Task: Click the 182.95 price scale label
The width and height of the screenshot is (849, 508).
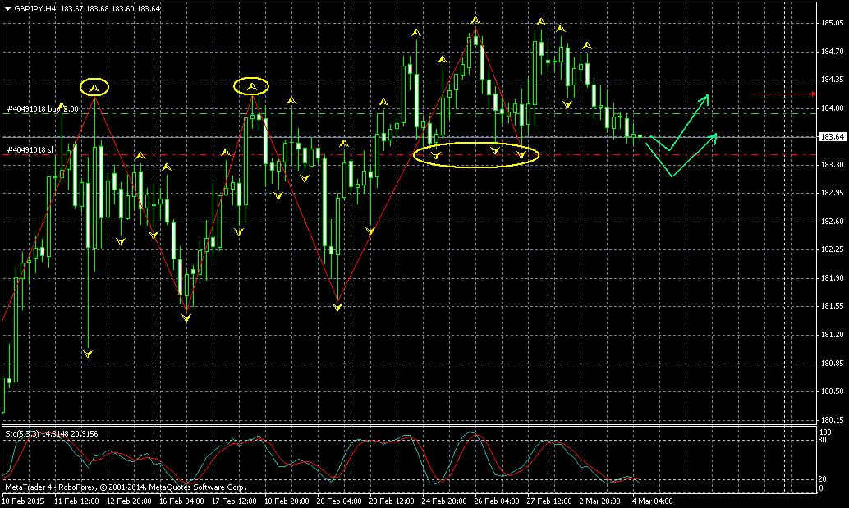Action: tap(833, 193)
